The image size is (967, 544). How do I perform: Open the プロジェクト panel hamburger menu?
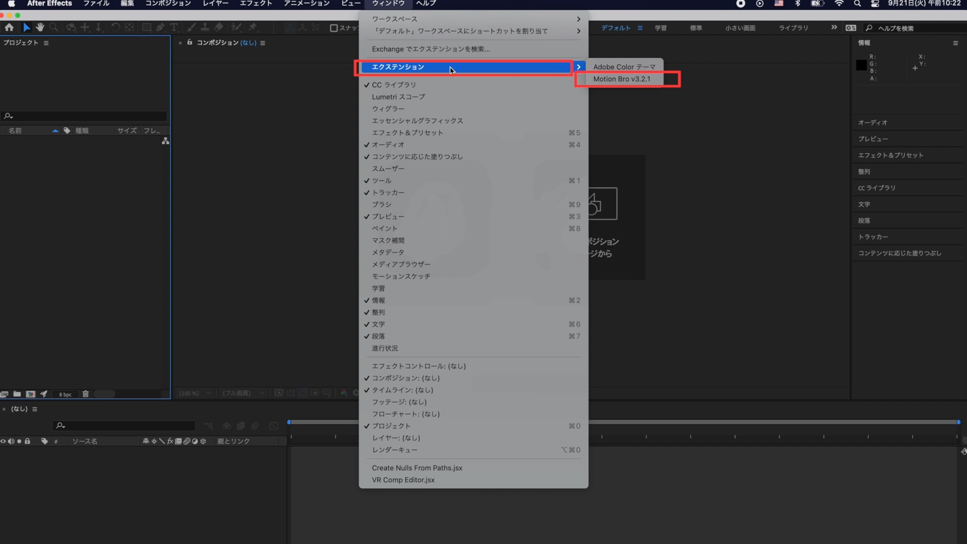click(46, 43)
